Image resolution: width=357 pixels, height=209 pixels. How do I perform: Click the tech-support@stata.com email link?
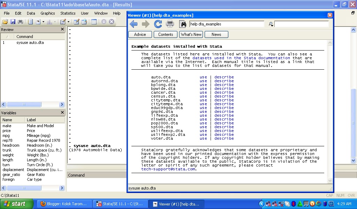[169, 169]
